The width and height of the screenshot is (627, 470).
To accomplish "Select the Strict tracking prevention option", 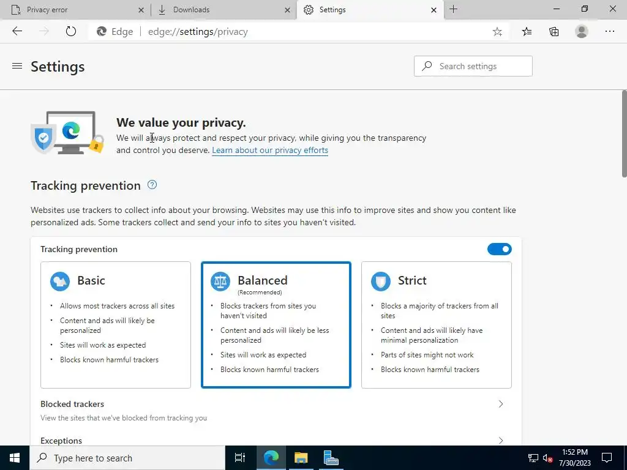I will pyautogui.click(x=436, y=324).
